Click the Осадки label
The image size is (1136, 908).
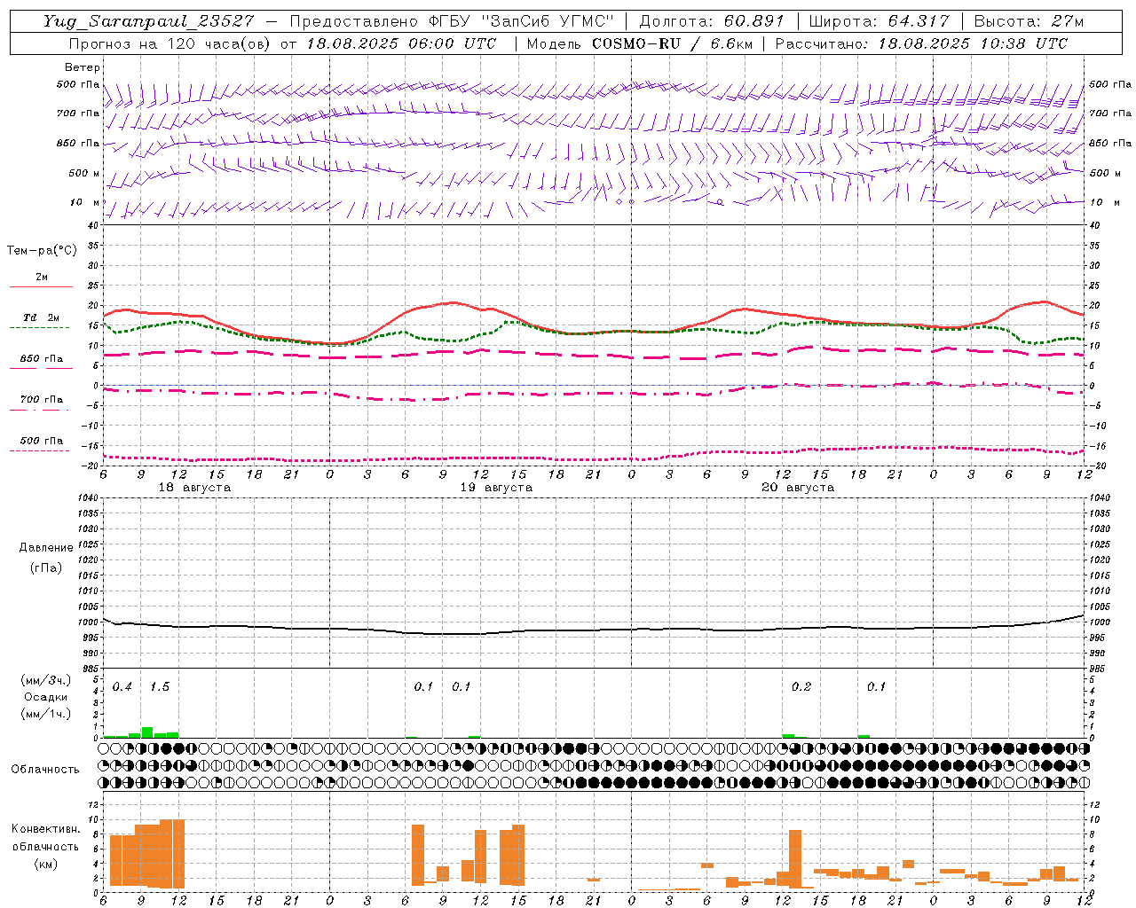(46, 697)
